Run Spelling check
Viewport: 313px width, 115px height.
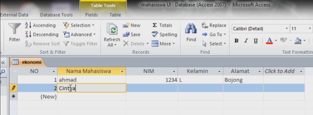coord(164,35)
